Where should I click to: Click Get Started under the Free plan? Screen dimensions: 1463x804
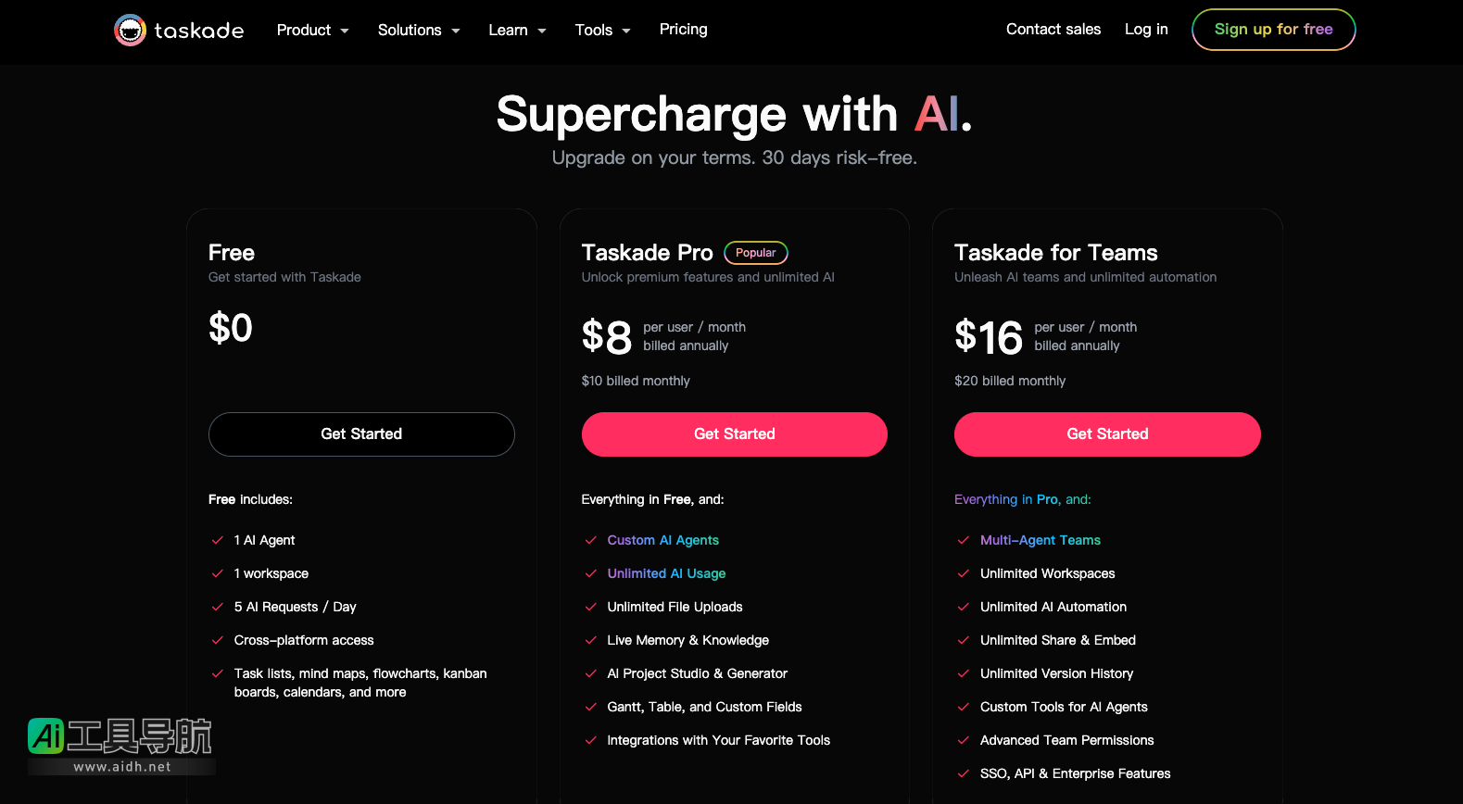click(x=361, y=434)
